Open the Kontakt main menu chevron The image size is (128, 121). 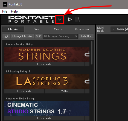pos(60,19)
